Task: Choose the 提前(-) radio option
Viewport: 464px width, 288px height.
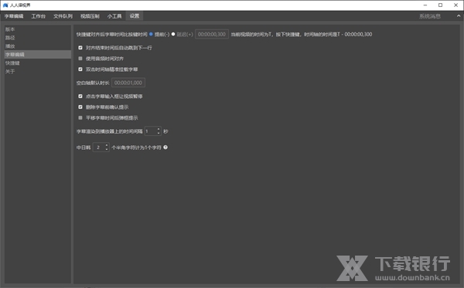Action: pyautogui.click(x=151, y=34)
